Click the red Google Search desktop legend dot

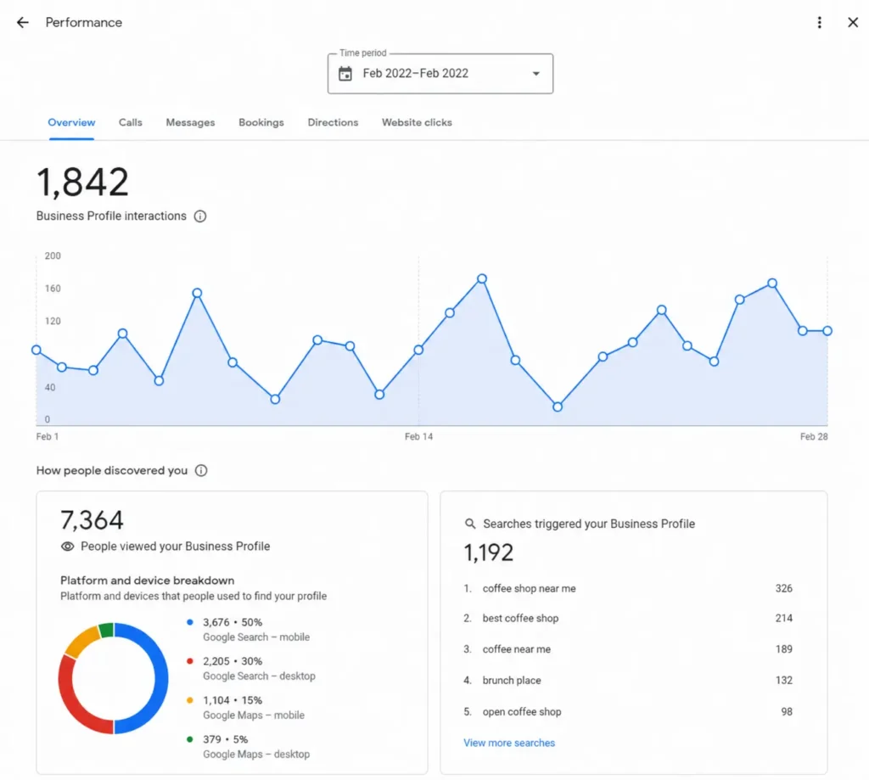190,661
